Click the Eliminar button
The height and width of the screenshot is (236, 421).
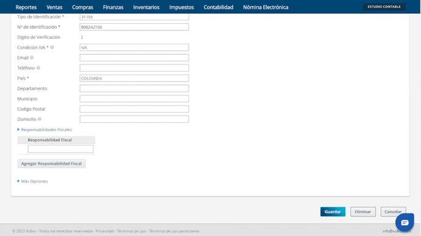click(363, 212)
